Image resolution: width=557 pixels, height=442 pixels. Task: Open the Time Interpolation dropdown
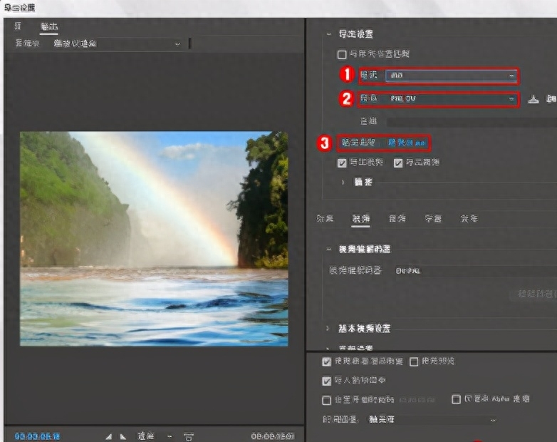coord(431,420)
